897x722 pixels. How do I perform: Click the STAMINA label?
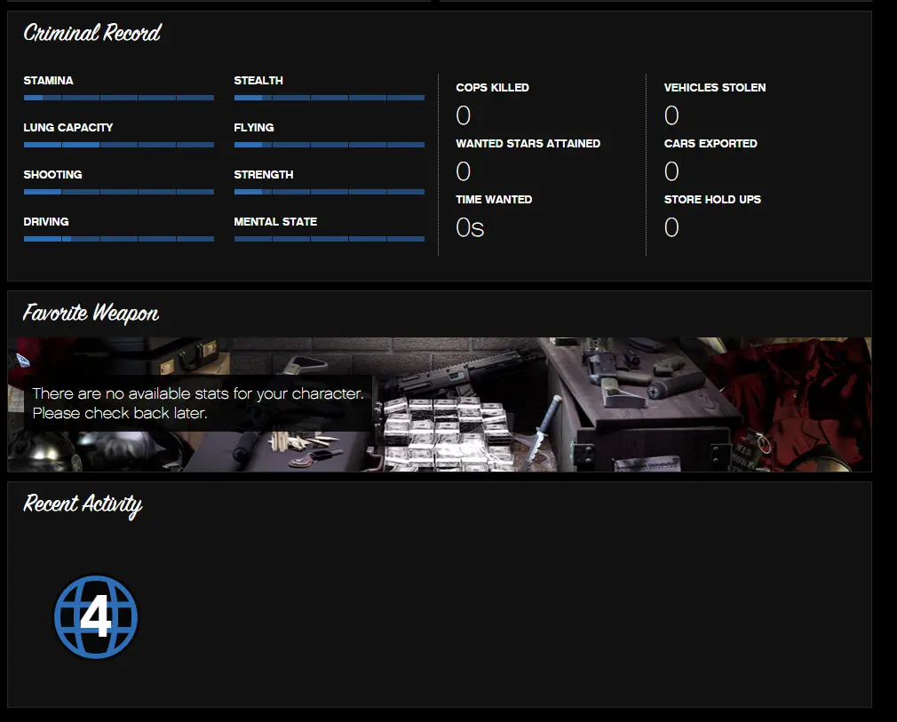pos(48,81)
